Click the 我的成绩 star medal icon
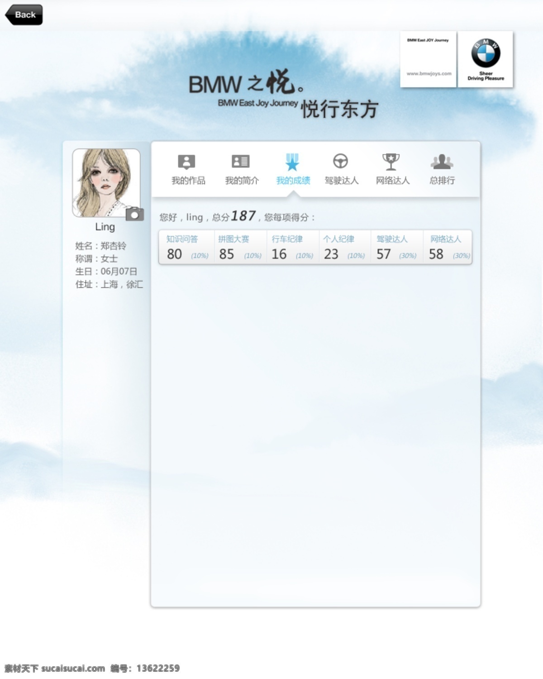This screenshot has width=543, height=679. [x=292, y=162]
